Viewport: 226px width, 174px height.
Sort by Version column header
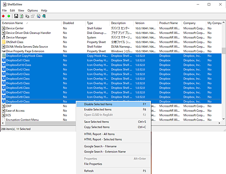[x=146, y=23]
